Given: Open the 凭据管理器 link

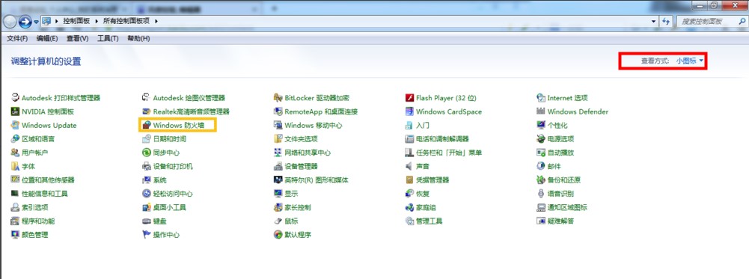Looking at the screenshot, I should [432, 180].
